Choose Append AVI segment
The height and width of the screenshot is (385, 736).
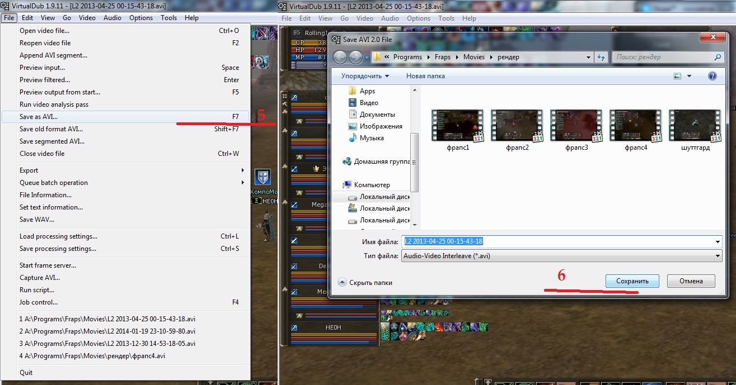126,55
